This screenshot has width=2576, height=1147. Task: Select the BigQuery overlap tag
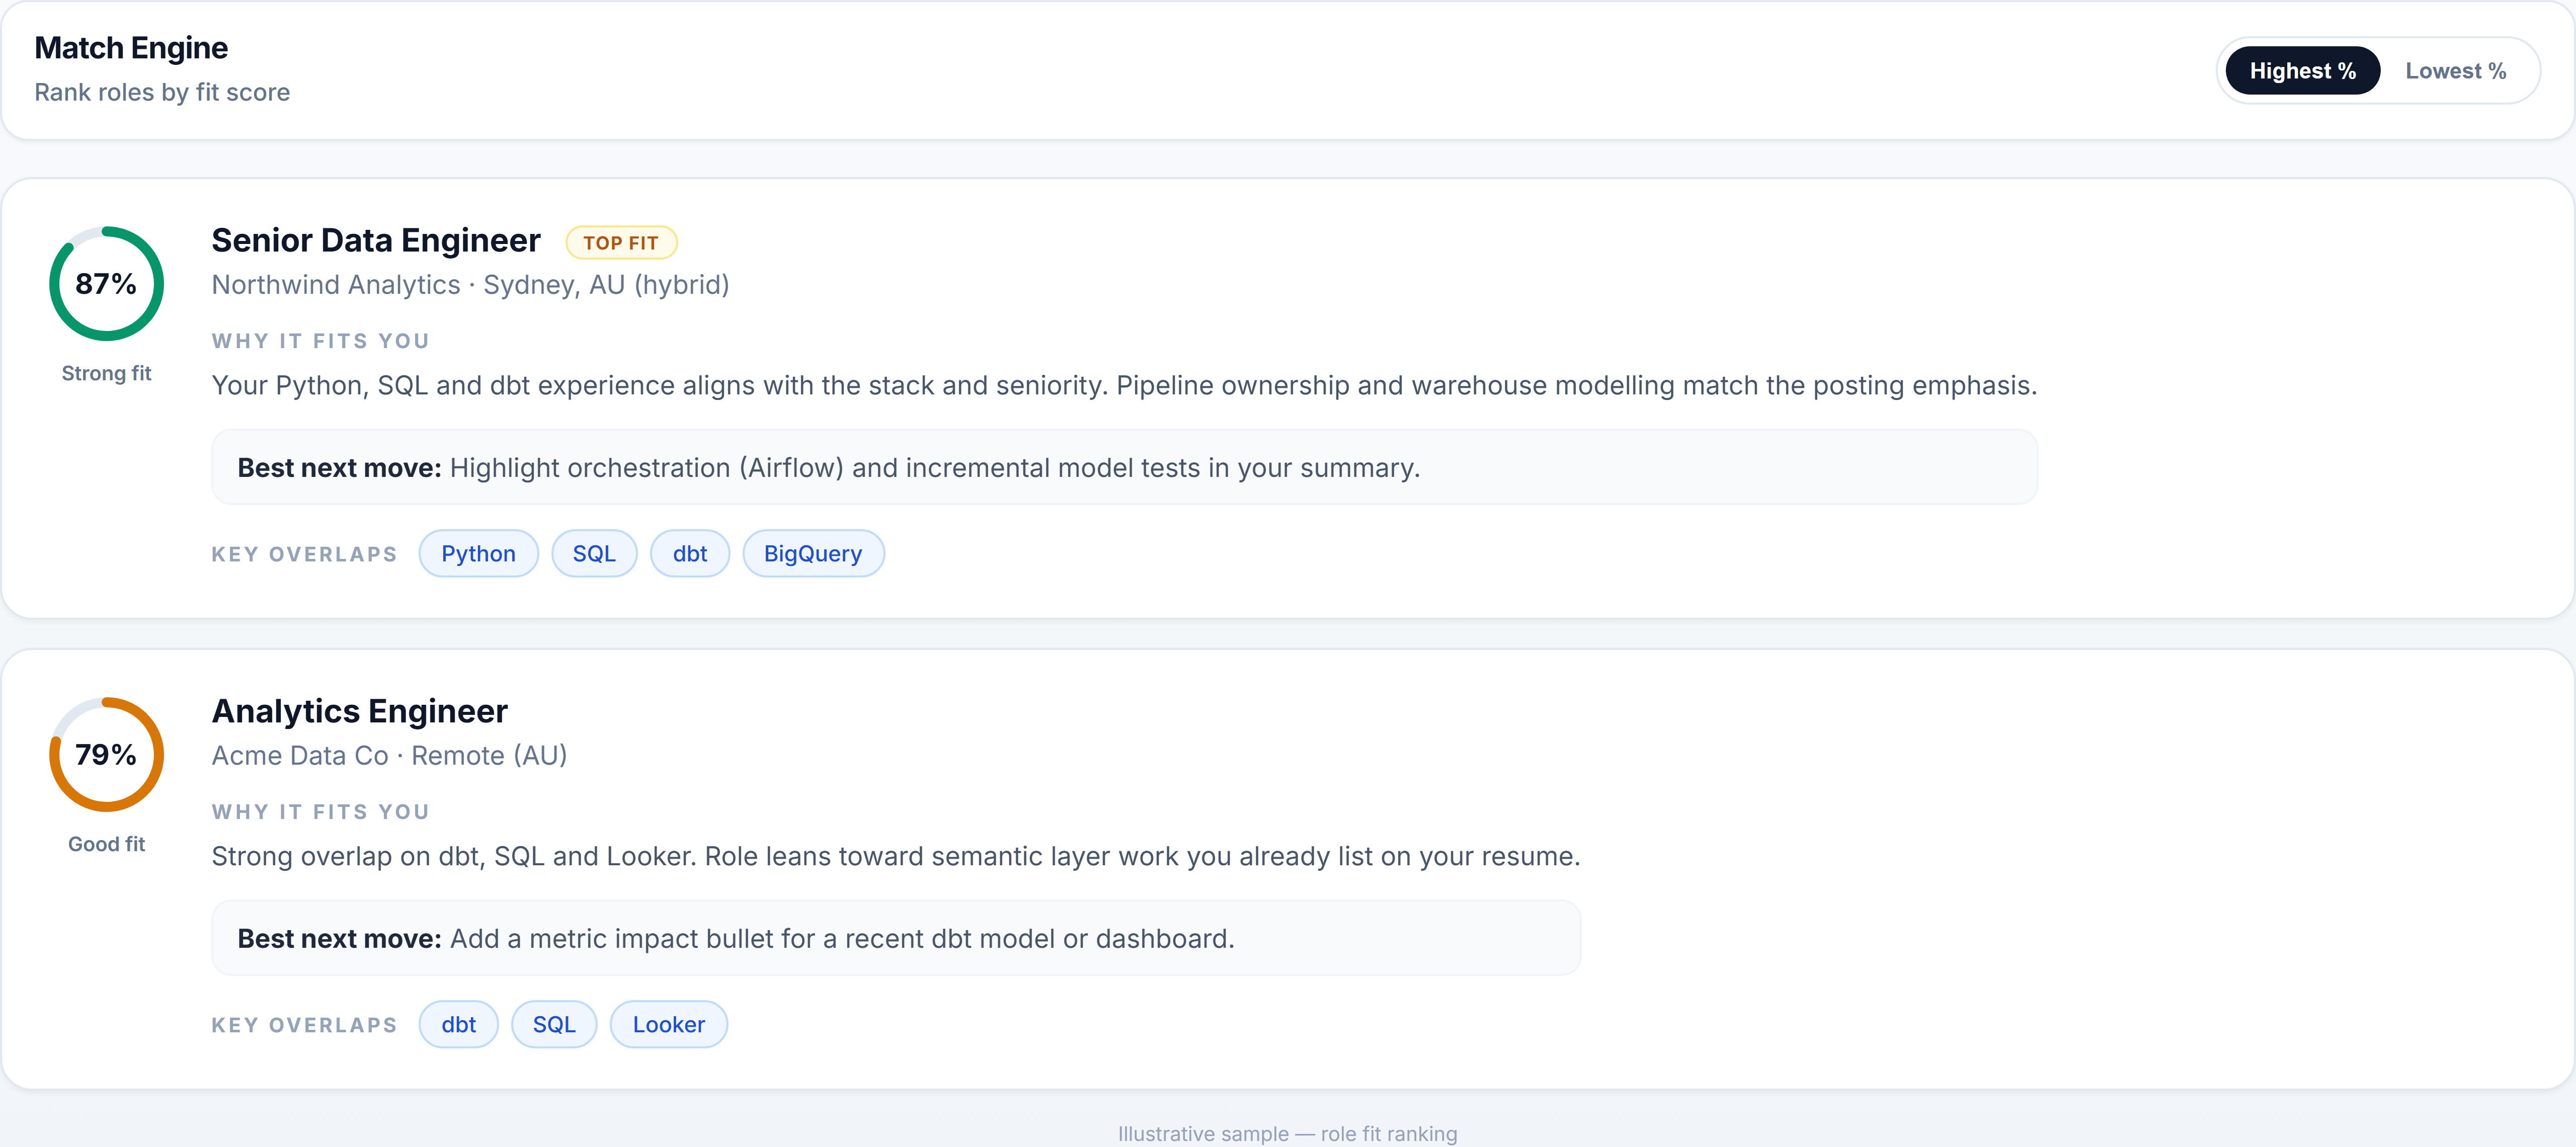(812, 554)
